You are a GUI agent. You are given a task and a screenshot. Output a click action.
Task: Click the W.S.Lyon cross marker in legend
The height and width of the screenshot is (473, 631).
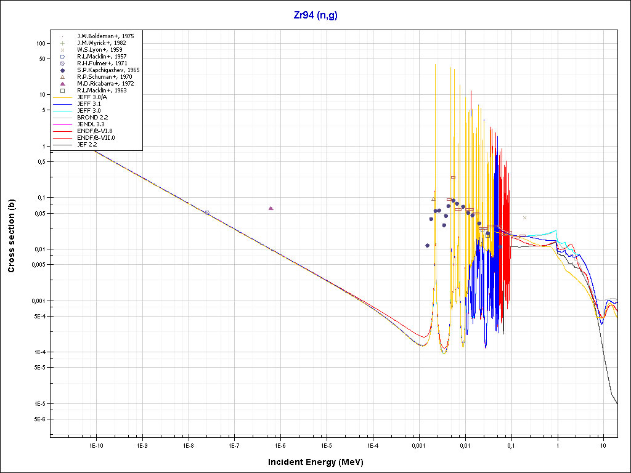pyautogui.click(x=63, y=50)
